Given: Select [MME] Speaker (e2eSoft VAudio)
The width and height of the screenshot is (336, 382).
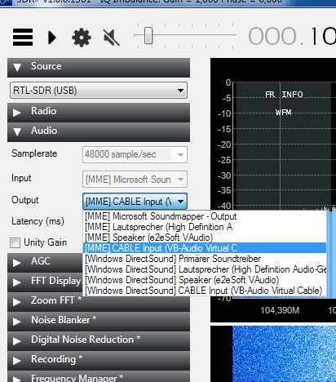Looking at the screenshot, I should pyautogui.click(x=205, y=238).
